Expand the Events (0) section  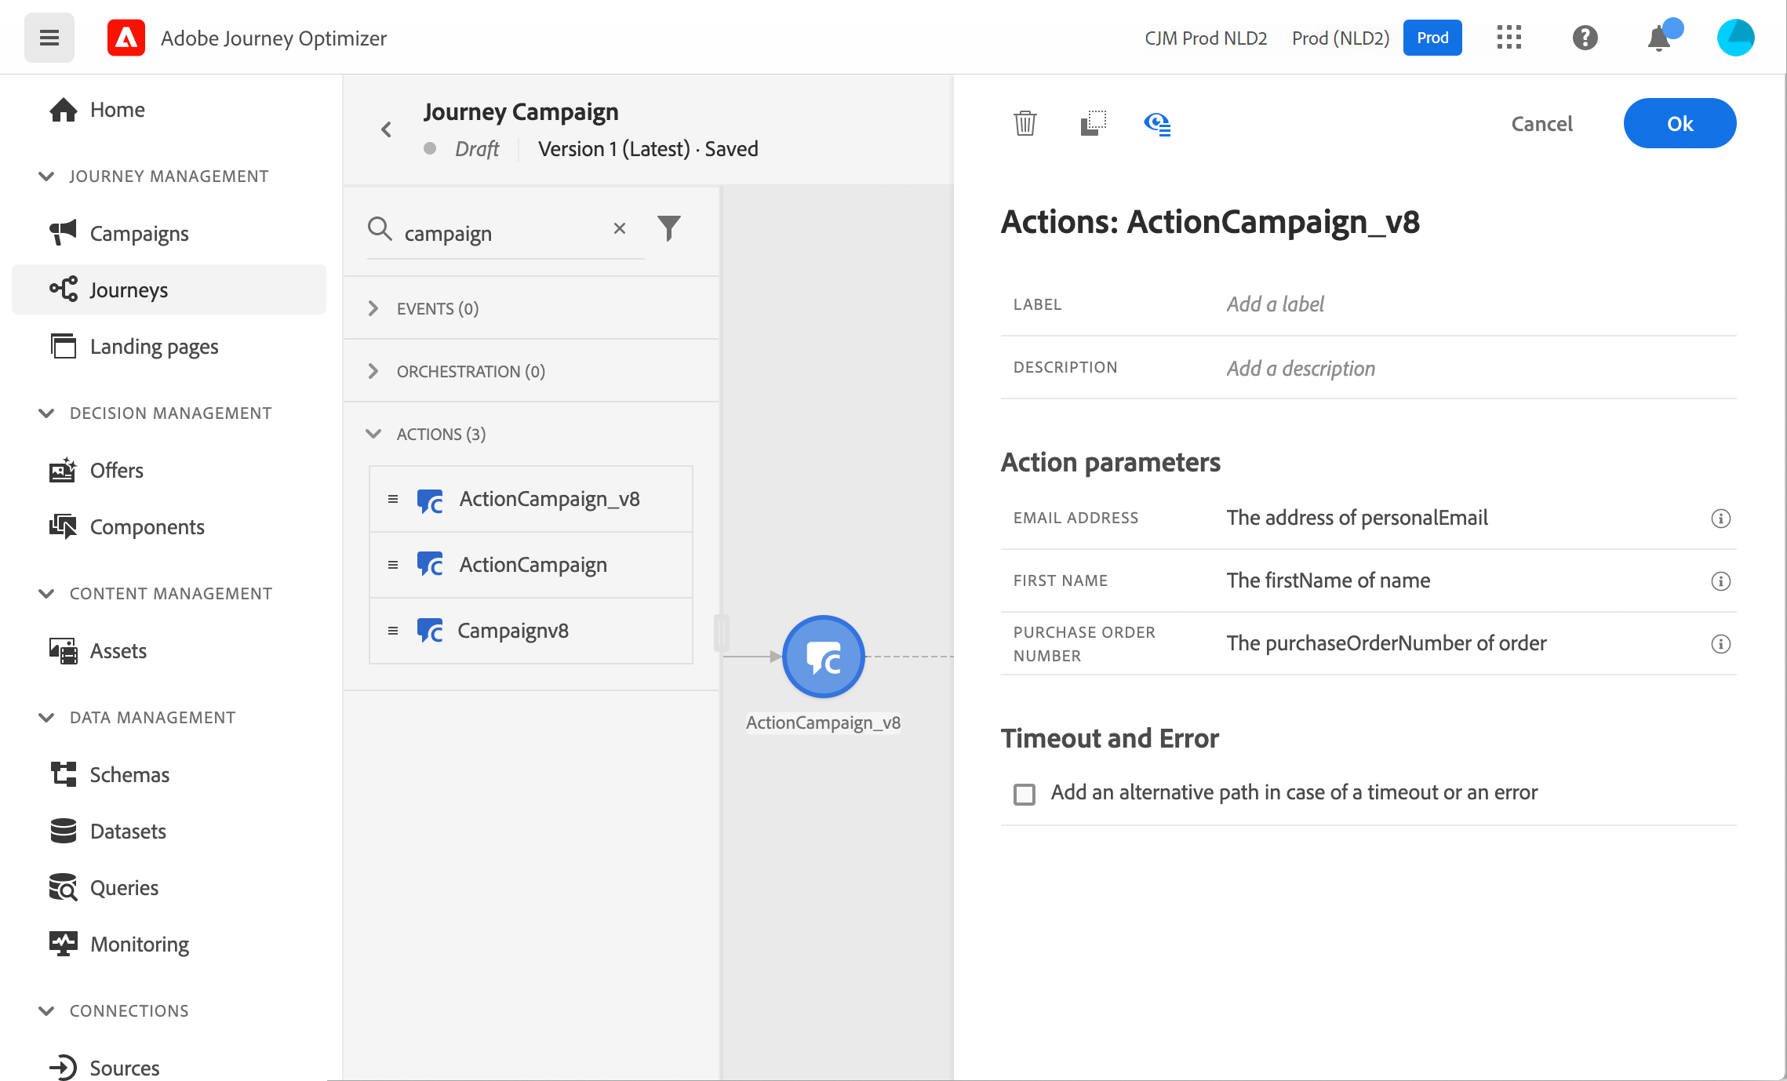coord(373,308)
